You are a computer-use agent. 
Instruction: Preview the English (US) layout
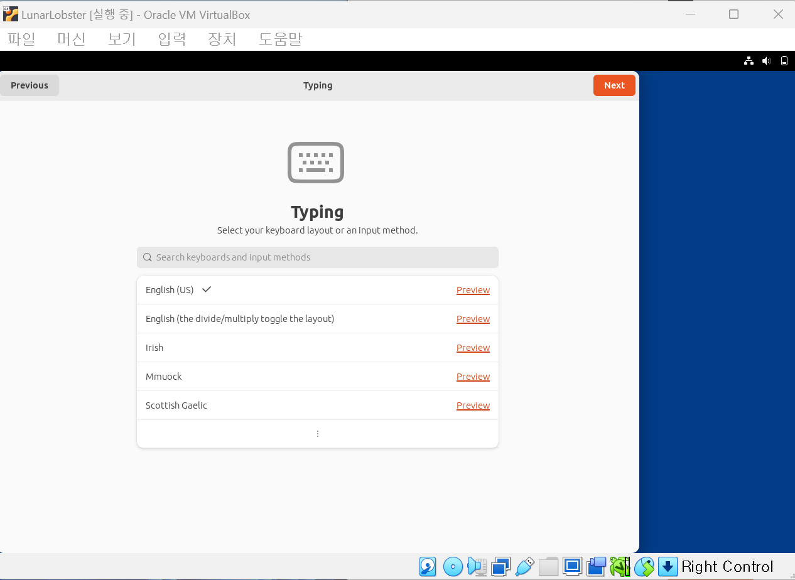473,290
